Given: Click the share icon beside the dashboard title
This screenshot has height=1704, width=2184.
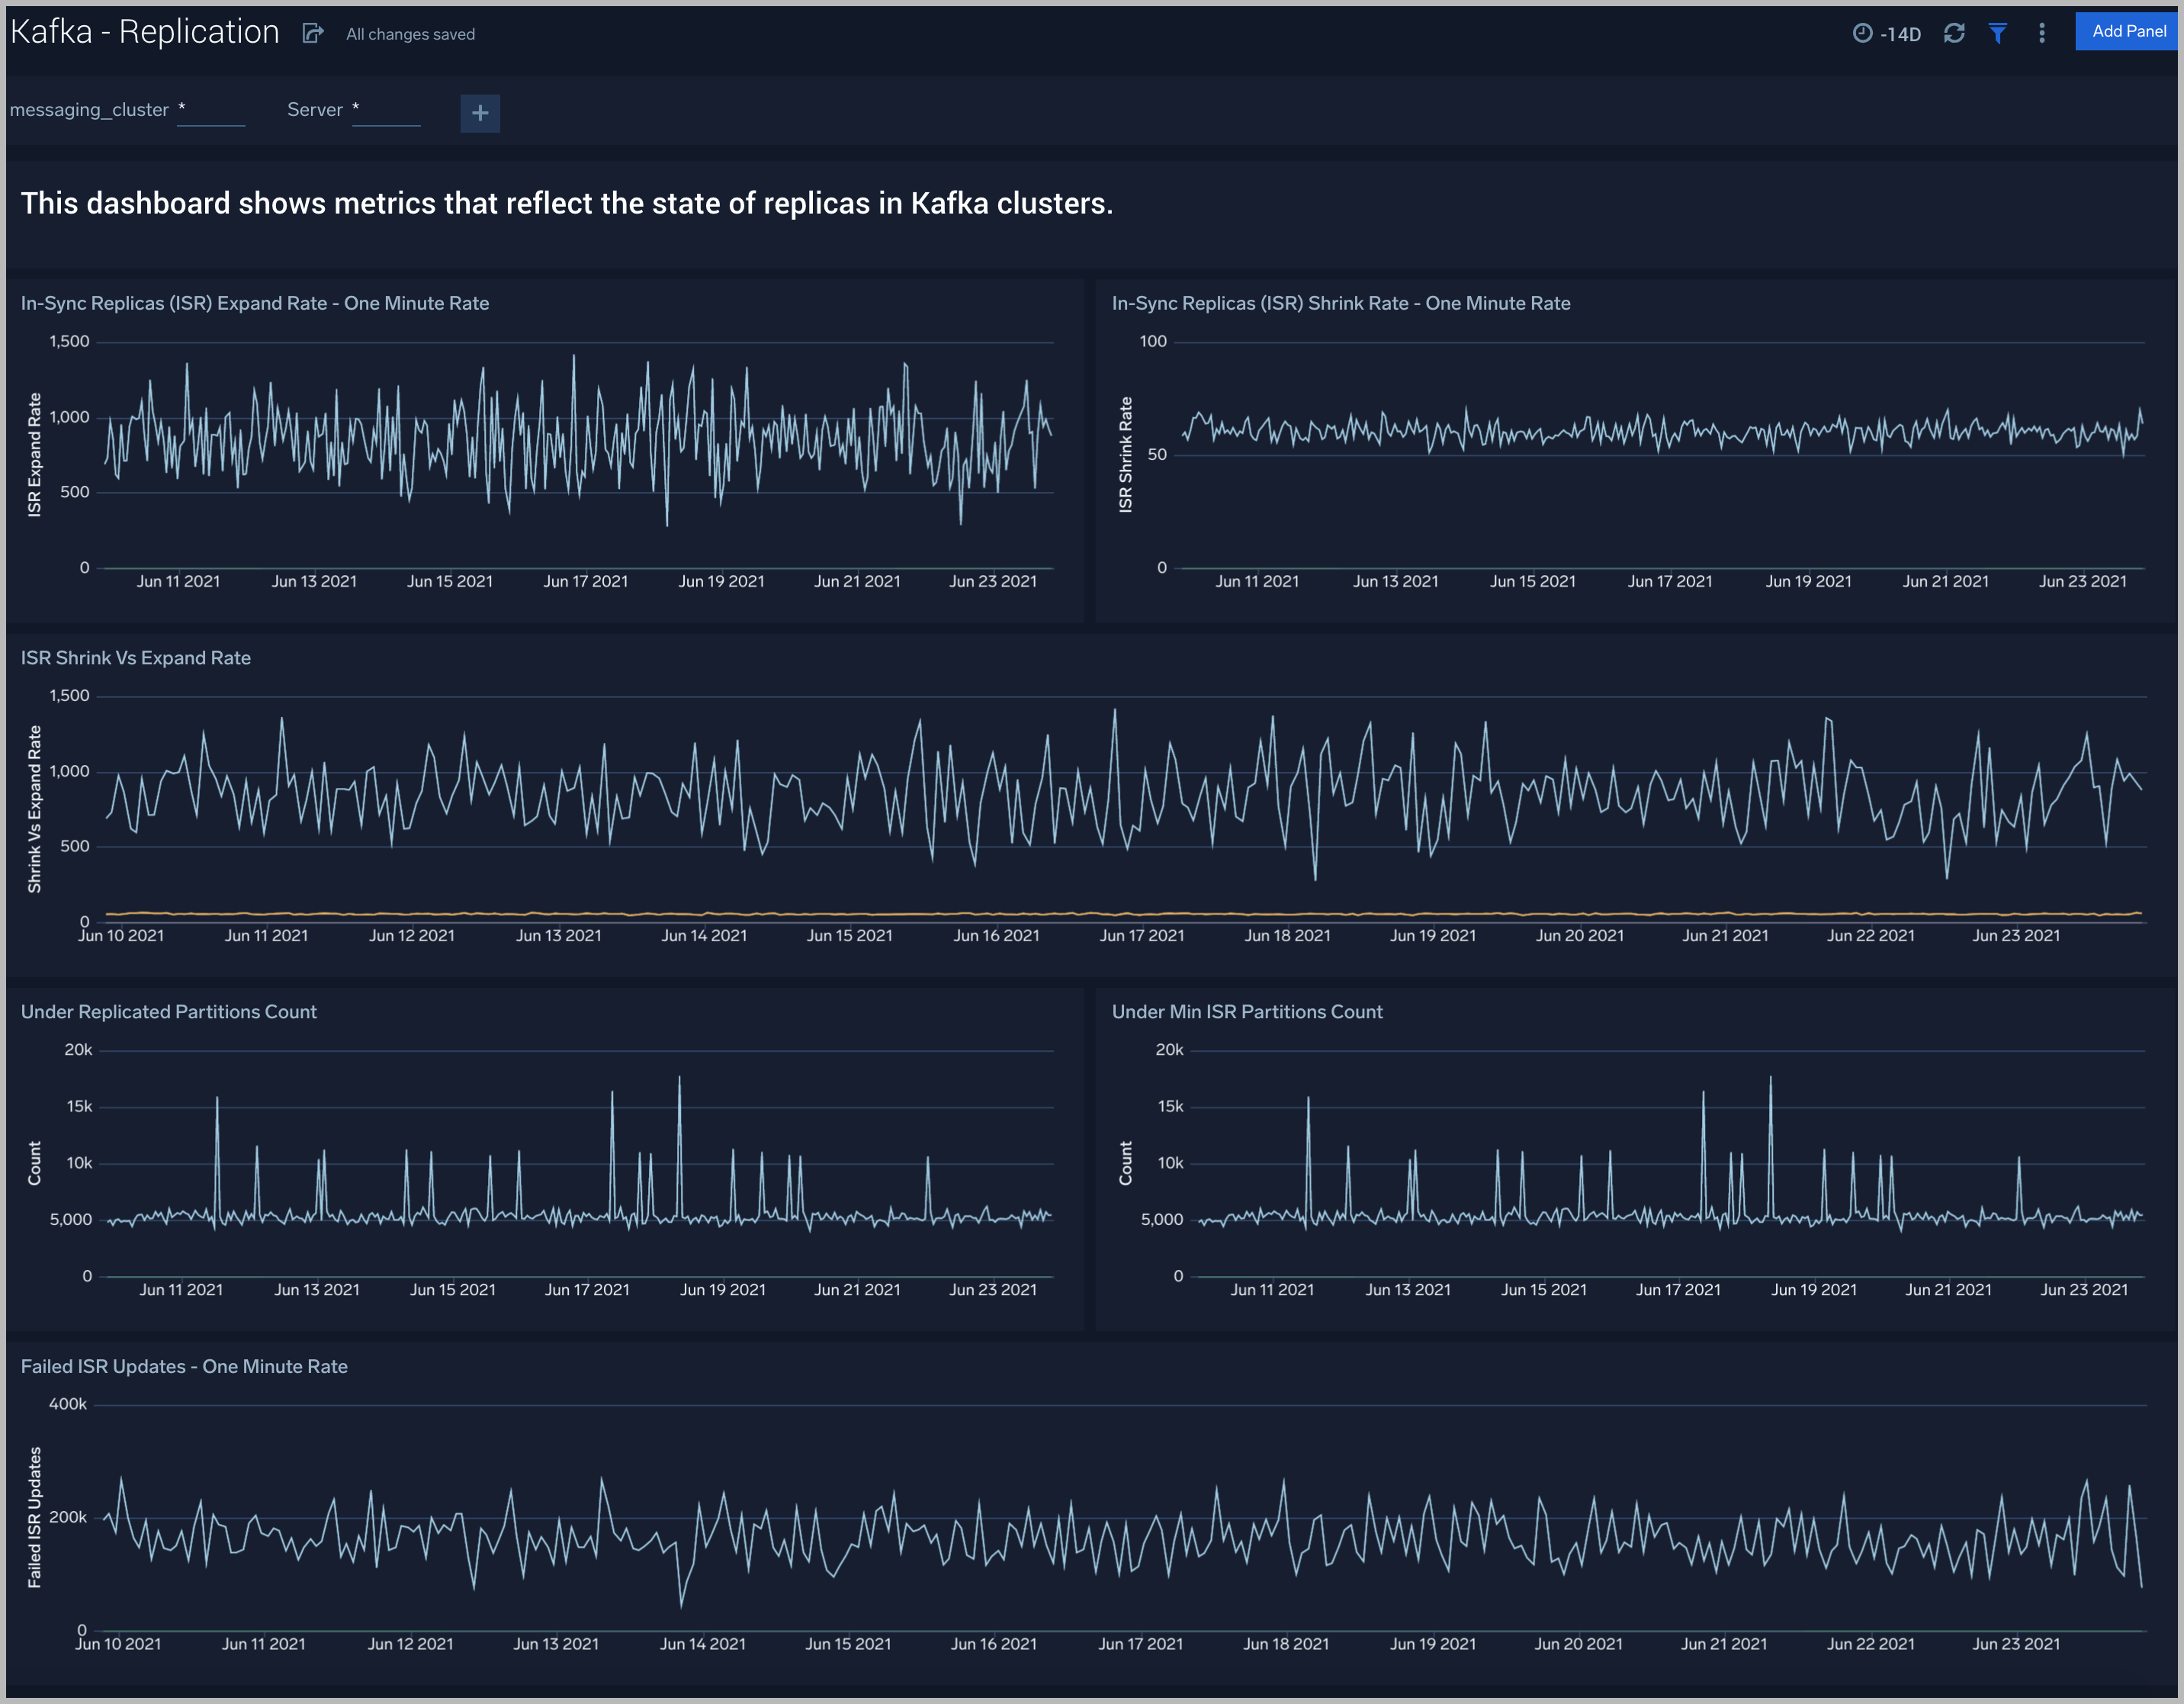Looking at the screenshot, I should (x=312, y=33).
